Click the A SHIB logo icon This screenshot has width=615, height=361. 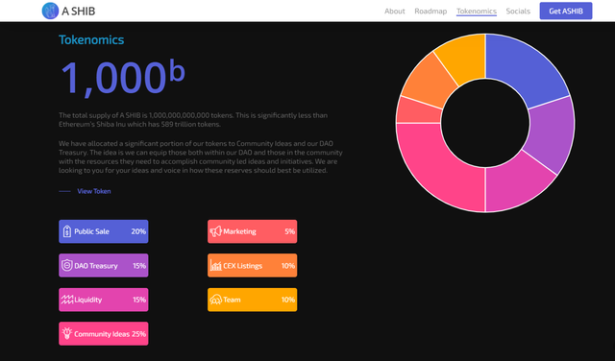pos(50,11)
